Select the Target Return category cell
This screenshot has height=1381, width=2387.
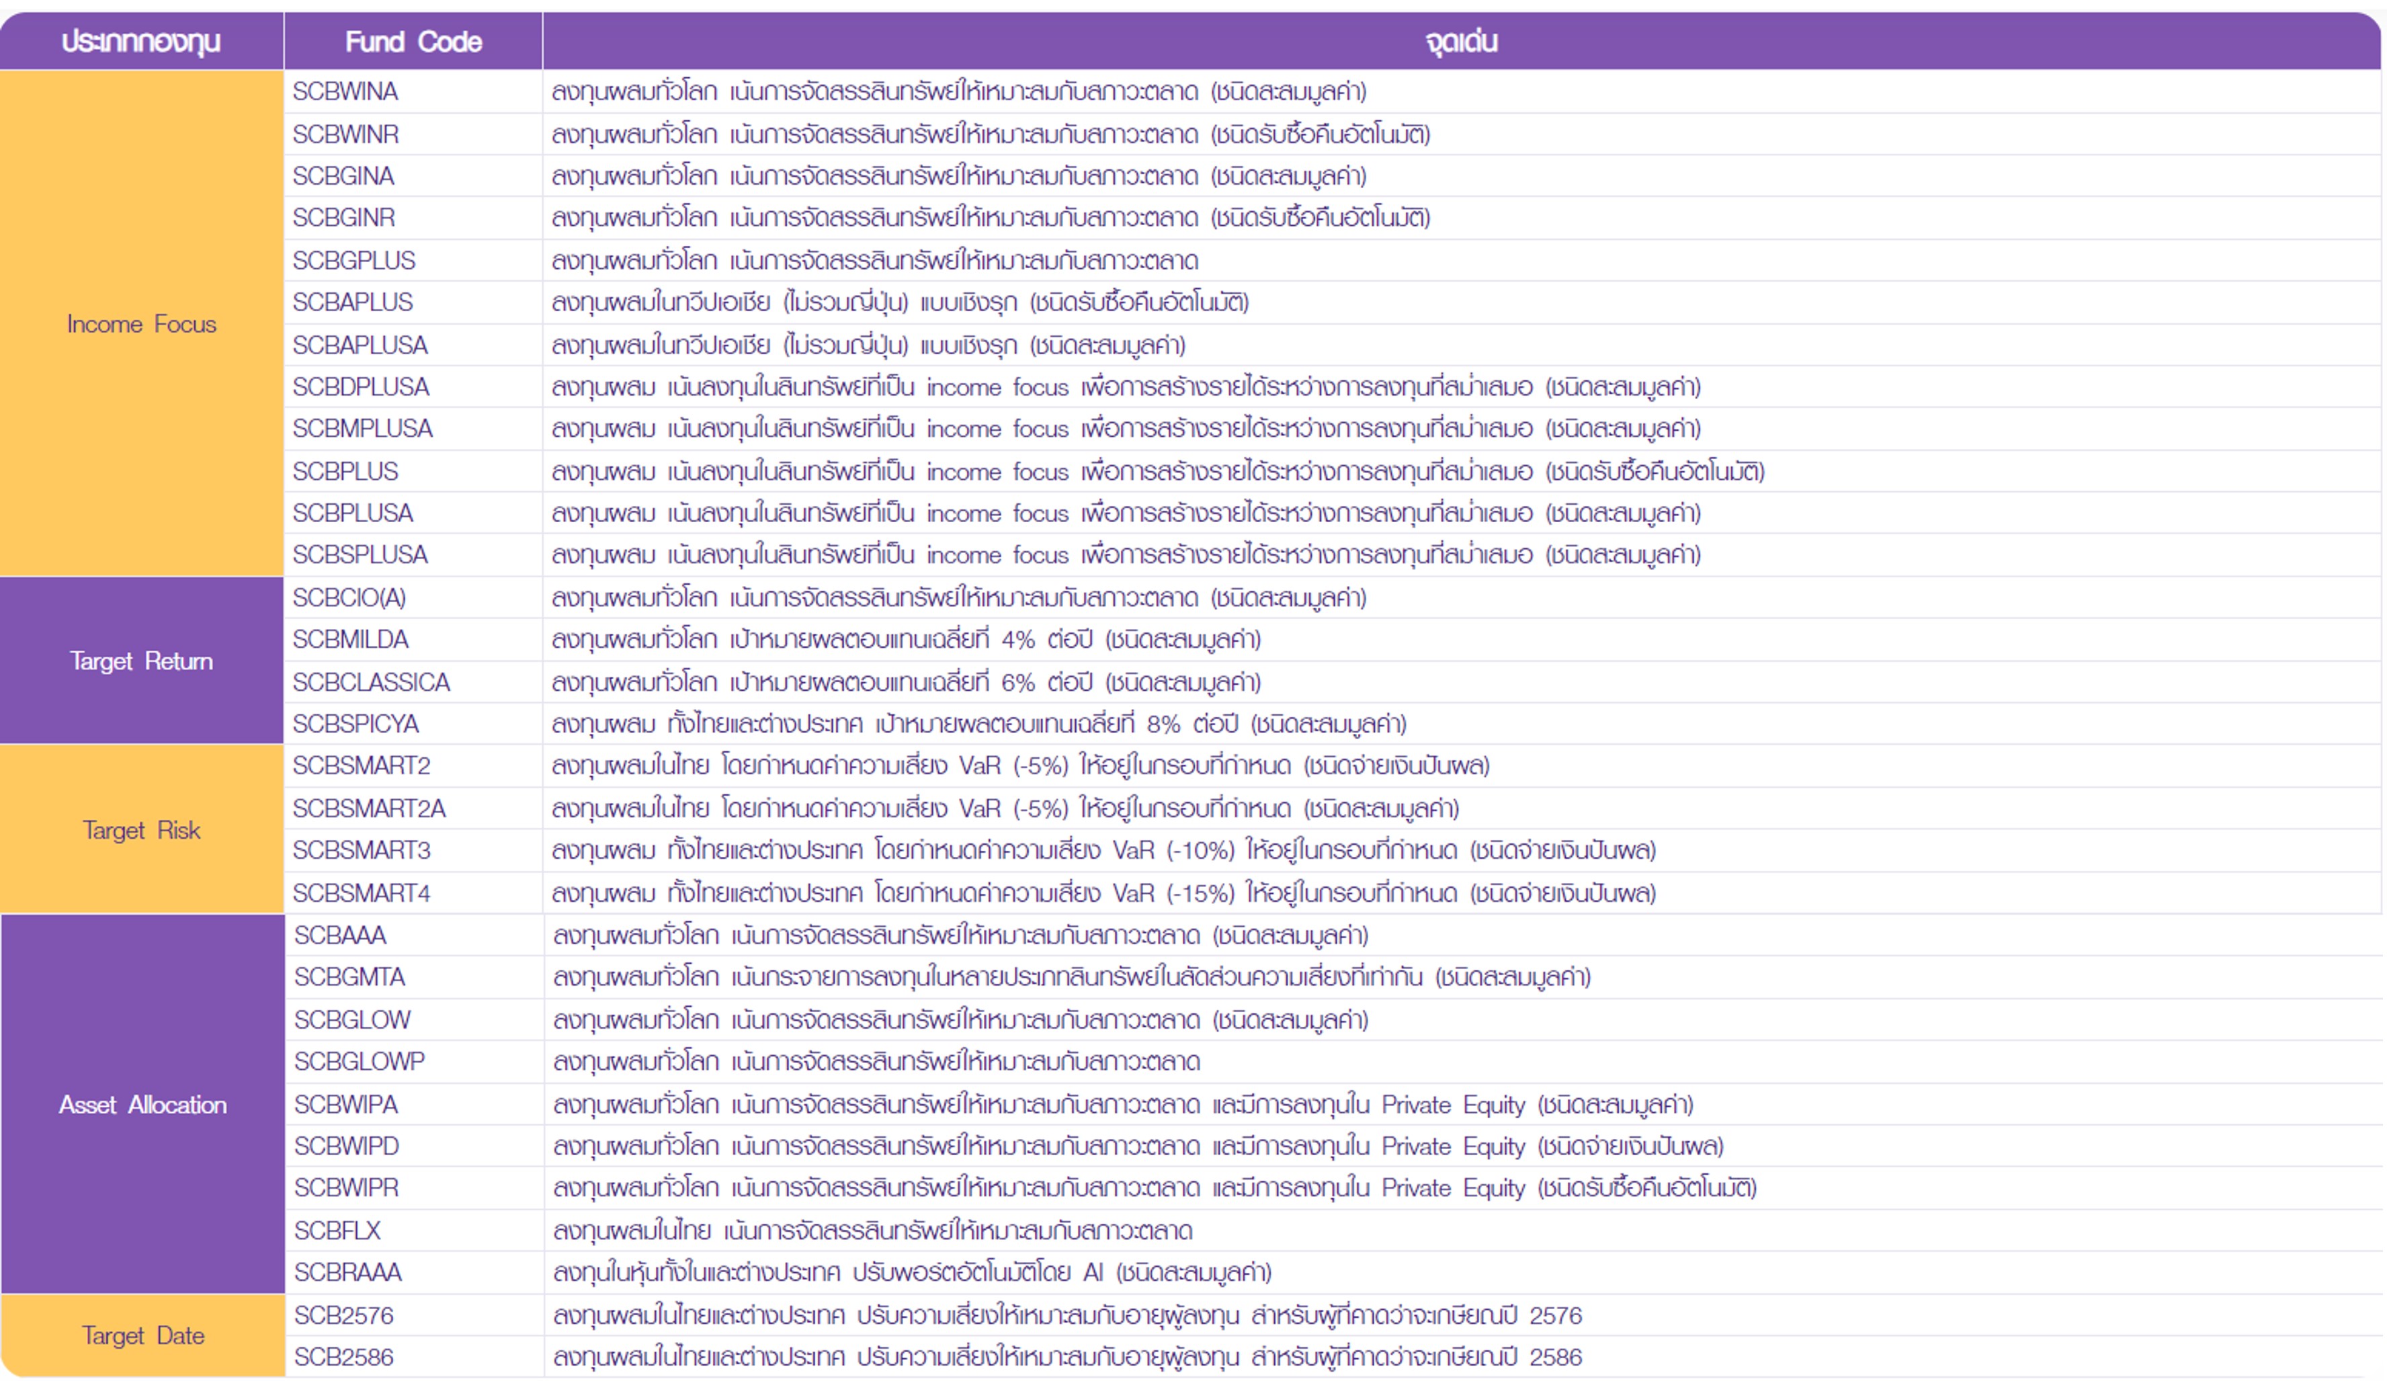click(x=141, y=661)
